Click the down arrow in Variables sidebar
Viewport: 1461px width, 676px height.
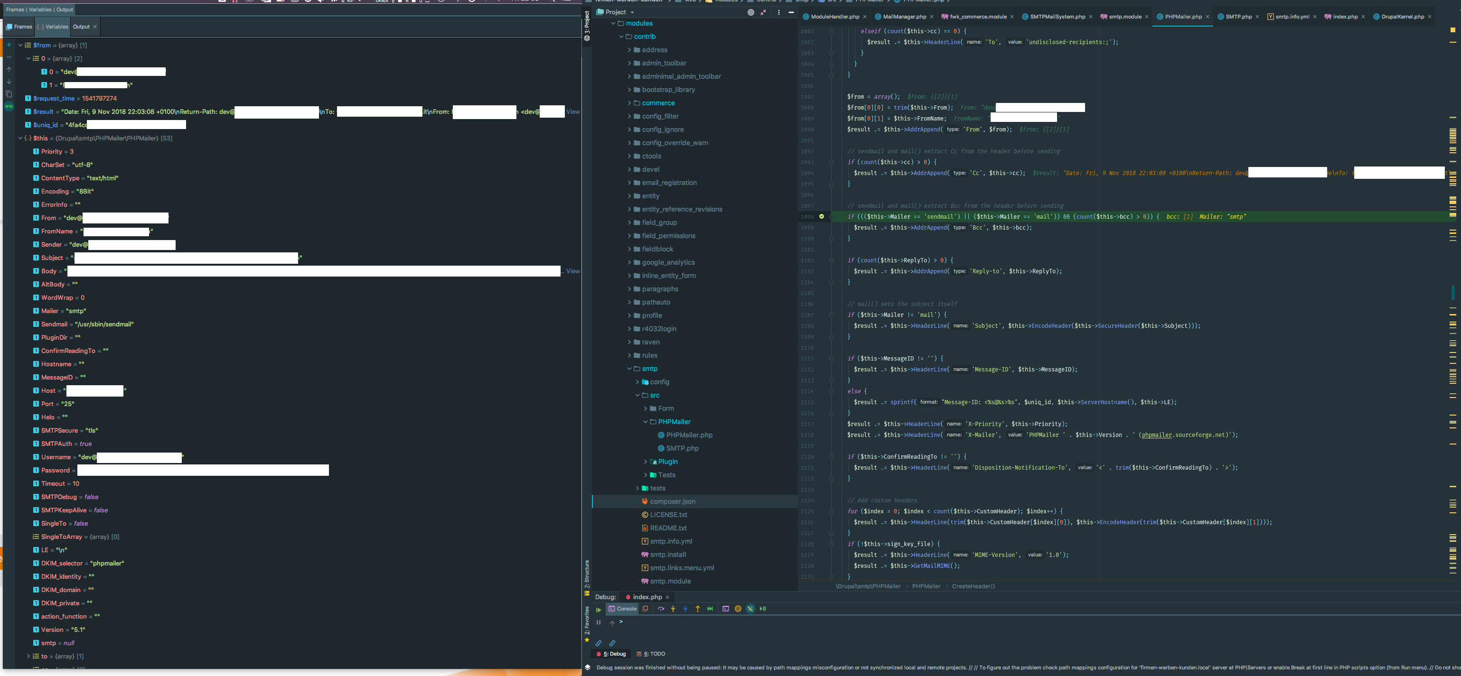coord(9,82)
